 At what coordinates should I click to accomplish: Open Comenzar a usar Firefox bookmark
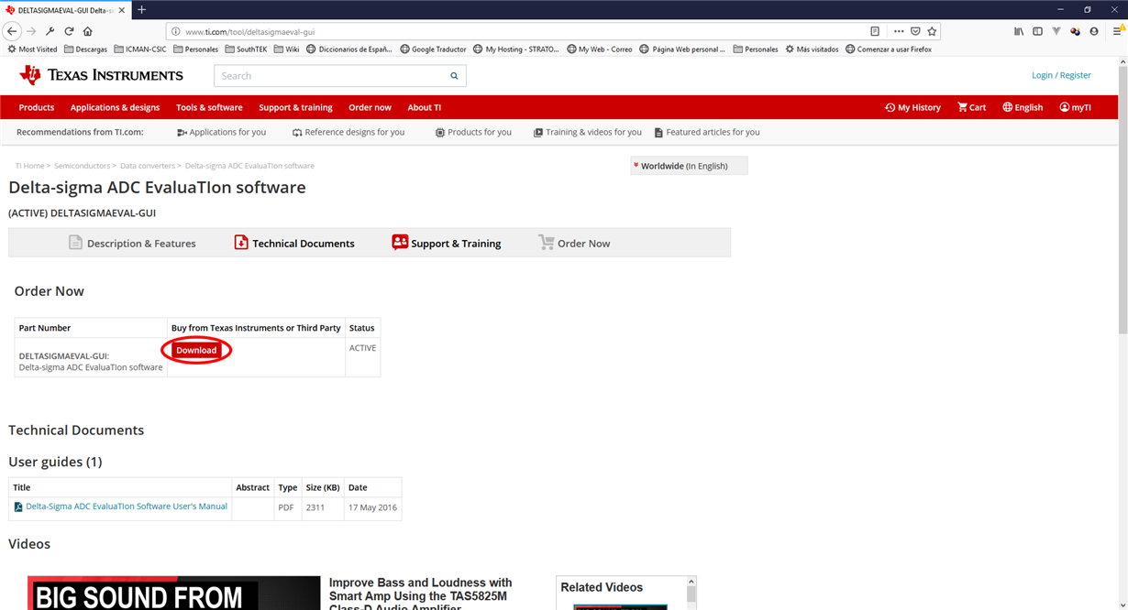tap(889, 49)
